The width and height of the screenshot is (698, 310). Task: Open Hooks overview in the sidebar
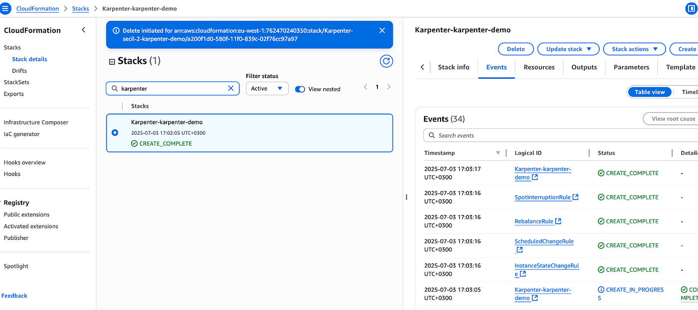pyautogui.click(x=24, y=162)
